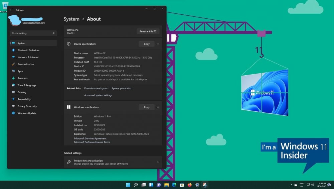Focus the Find a setting search box
Image resolution: width=334 pixels, height=189 pixels.
point(33,33)
